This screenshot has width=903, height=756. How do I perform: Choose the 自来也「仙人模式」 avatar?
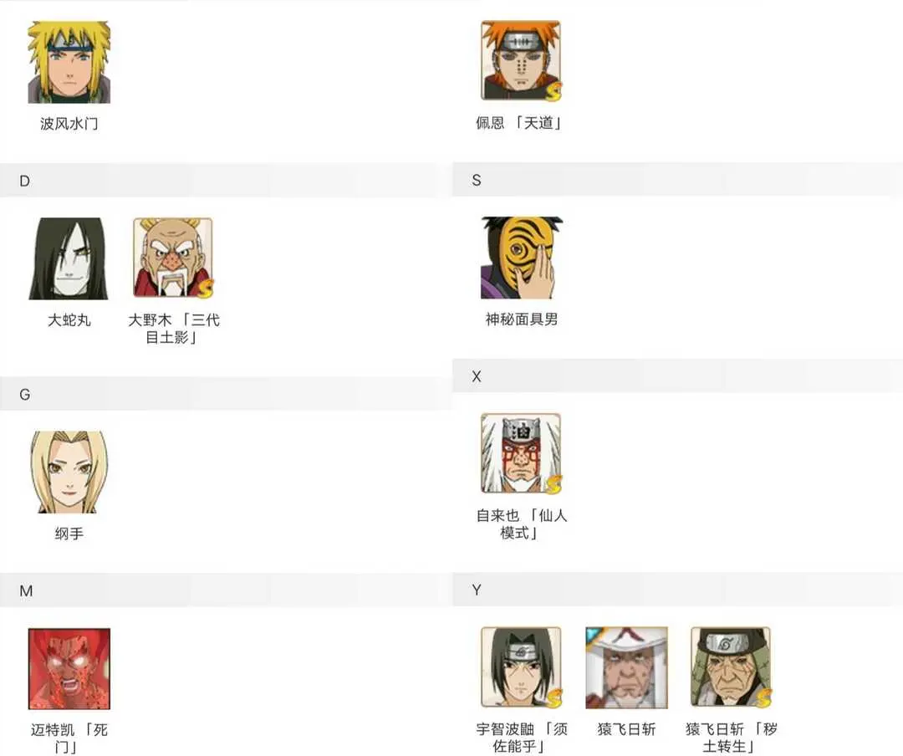coord(521,453)
